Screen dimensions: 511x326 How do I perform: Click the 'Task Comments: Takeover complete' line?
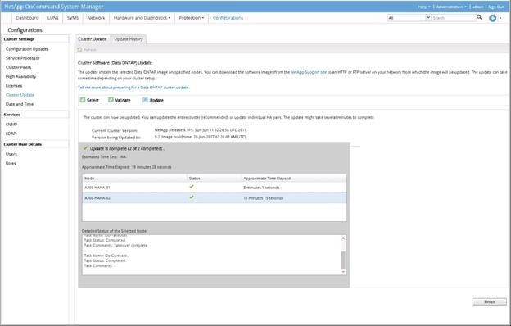point(115,245)
